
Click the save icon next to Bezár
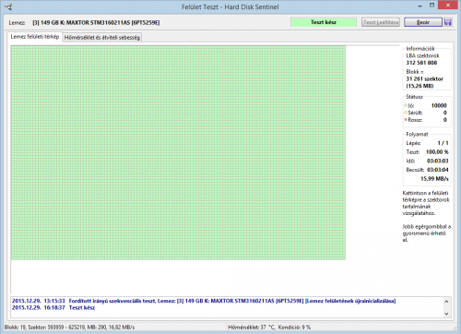coord(448,22)
